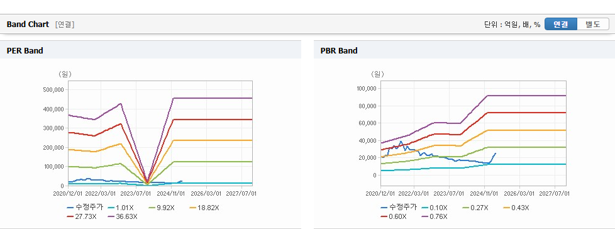The image size is (615, 229).
Task: Click the PER Band heading
Action: tap(25, 50)
